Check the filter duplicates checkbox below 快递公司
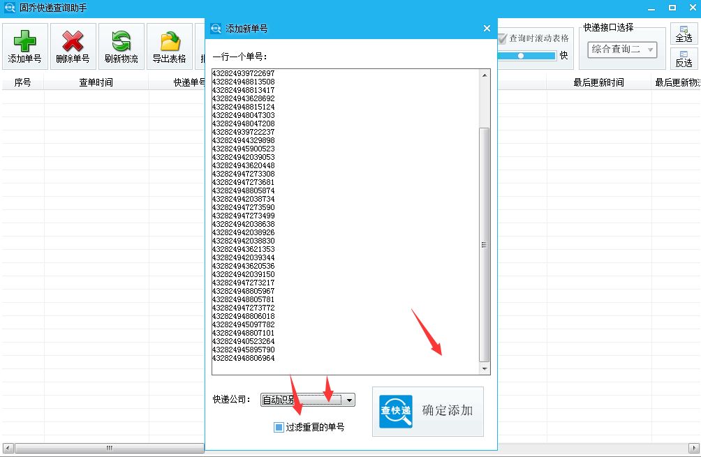The image size is (701, 457). click(278, 426)
